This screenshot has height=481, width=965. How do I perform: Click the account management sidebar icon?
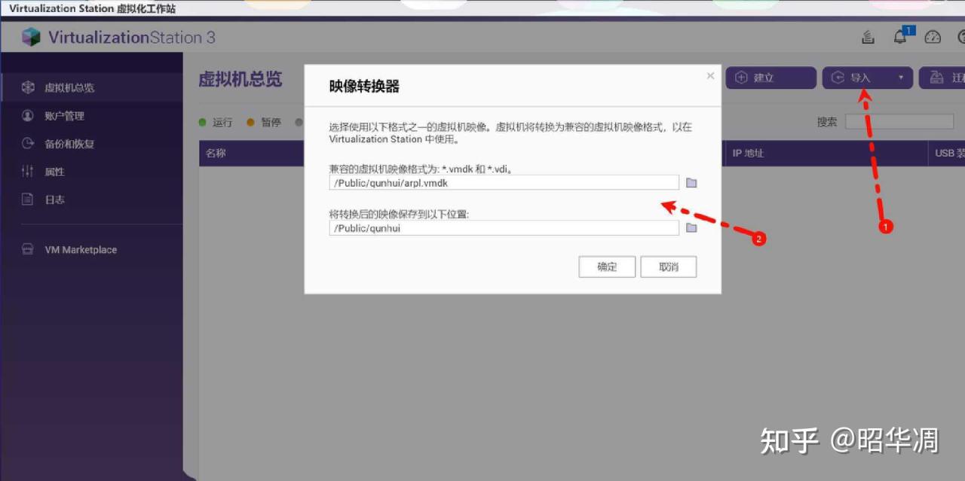(28, 115)
